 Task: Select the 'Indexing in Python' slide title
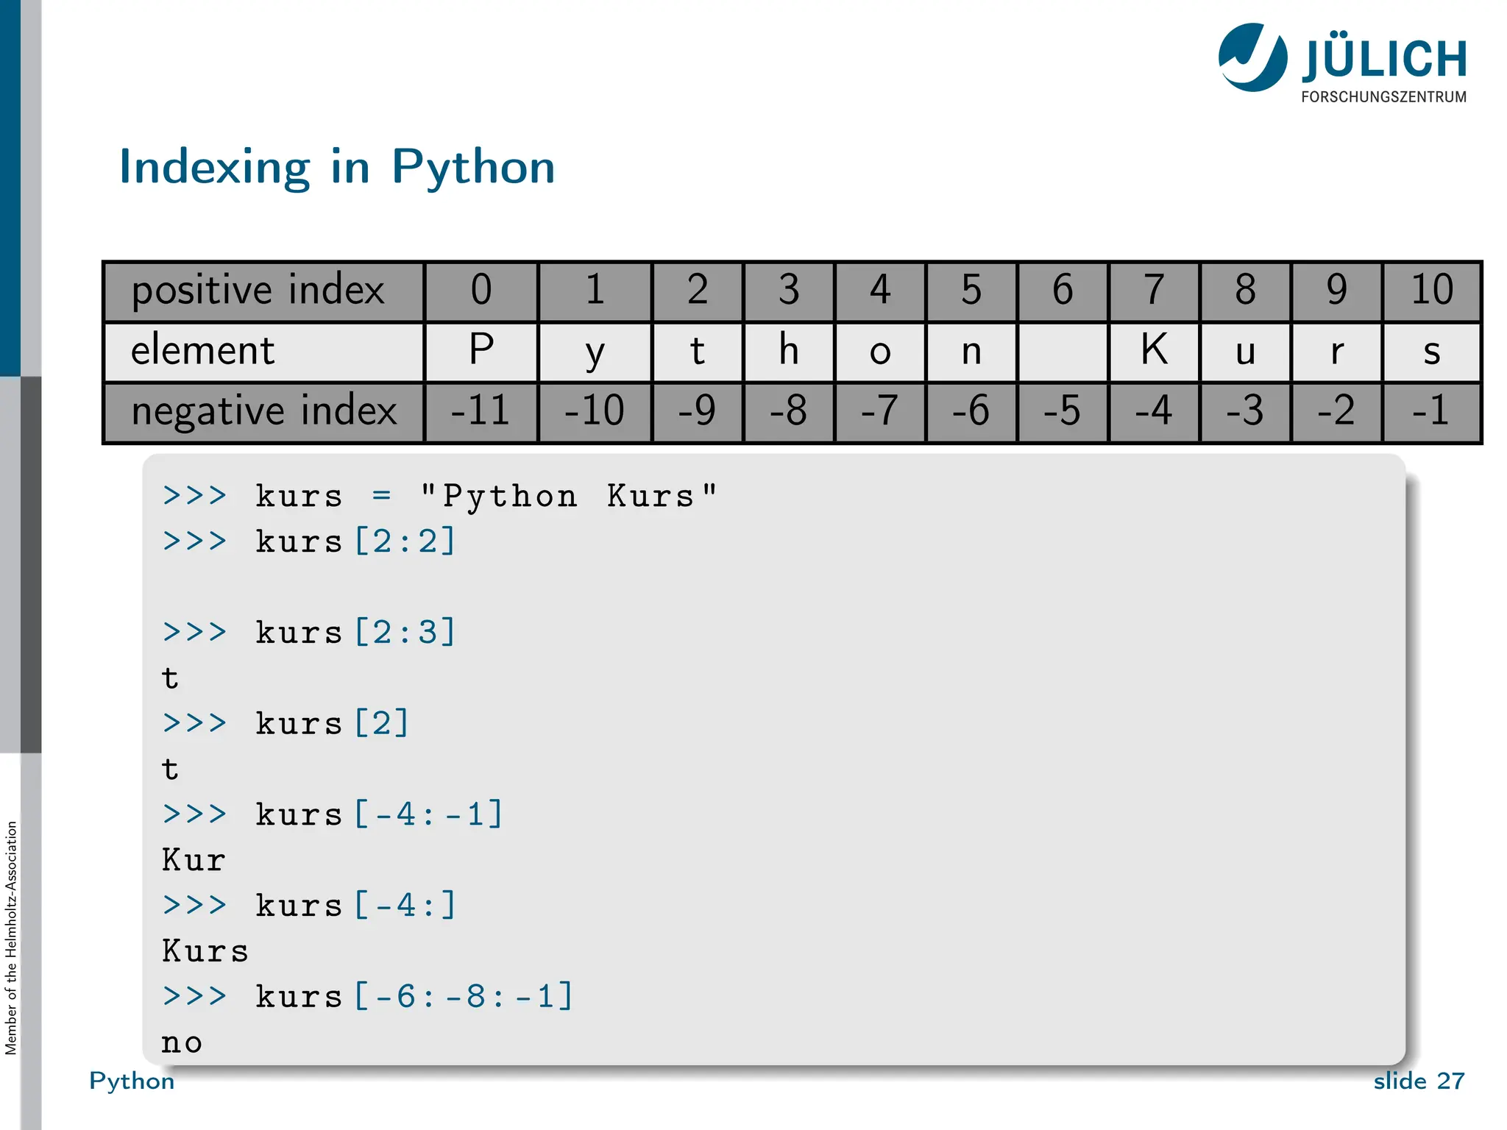tap(337, 167)
